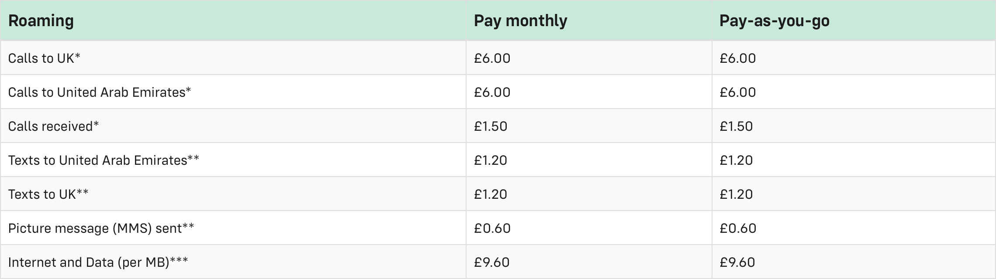The height and width of the screenshot is (279, 996).
Task: Select Picture message (MMS) sent label
Action: tap(101, 228)
